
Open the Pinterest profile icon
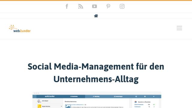(108, 6)
